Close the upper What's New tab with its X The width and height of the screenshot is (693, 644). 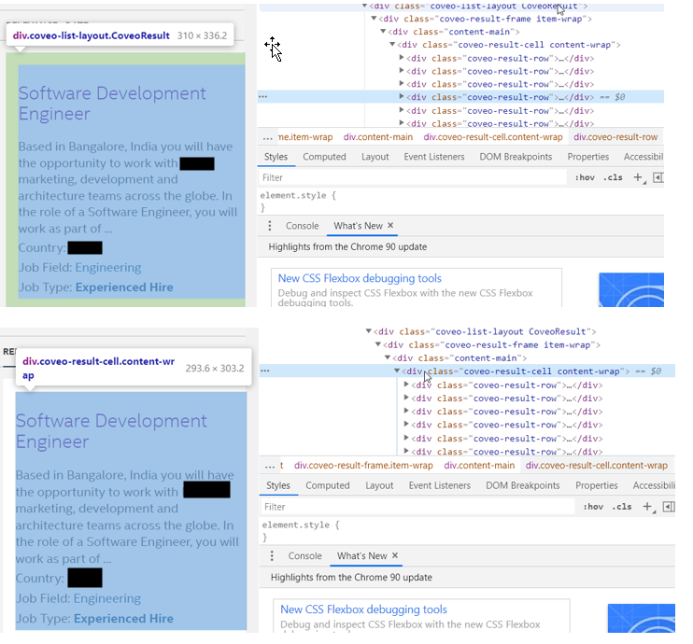[x=390, y=226]
